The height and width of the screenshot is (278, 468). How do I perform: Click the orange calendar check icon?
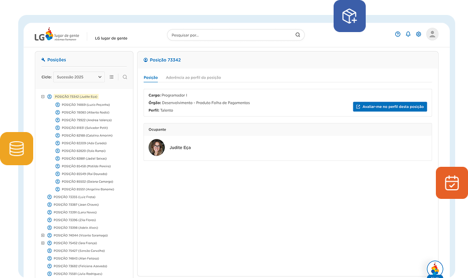point(451,183)
